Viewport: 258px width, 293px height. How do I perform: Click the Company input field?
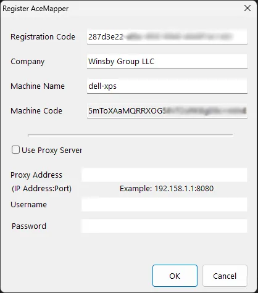coord(167,62)
